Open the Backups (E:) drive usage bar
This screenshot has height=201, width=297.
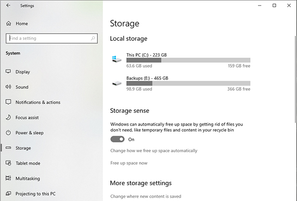[x=188, y=83]
